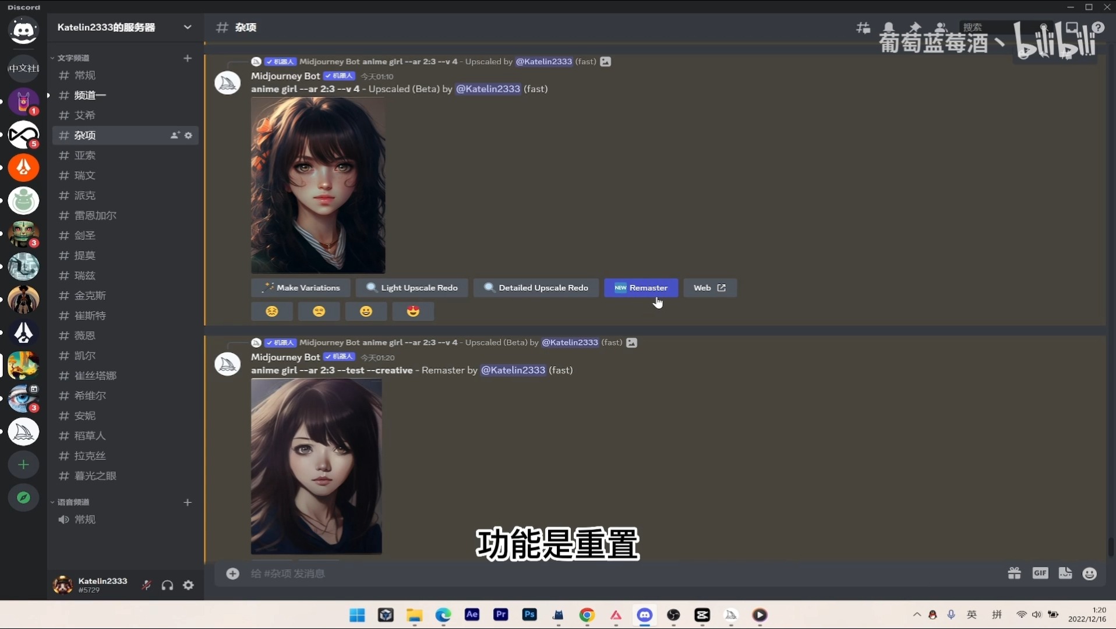Image resolution: width=1116 pixels, height=629 pixels.
Task: Click the Remaster button
Action: tap(641, 288)
